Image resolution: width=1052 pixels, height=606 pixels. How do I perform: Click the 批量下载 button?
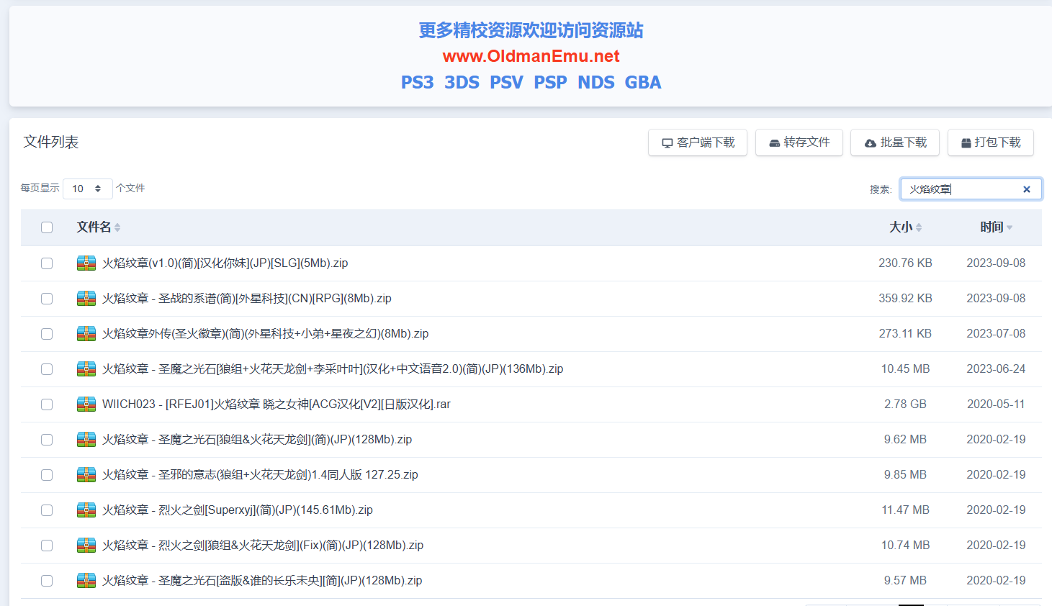coord(895,143)
